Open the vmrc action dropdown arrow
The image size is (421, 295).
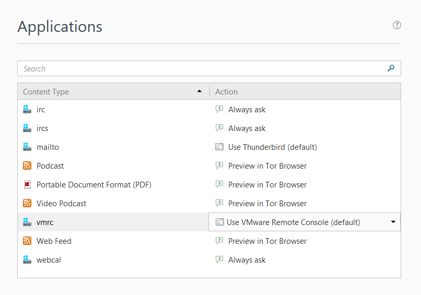393,222
